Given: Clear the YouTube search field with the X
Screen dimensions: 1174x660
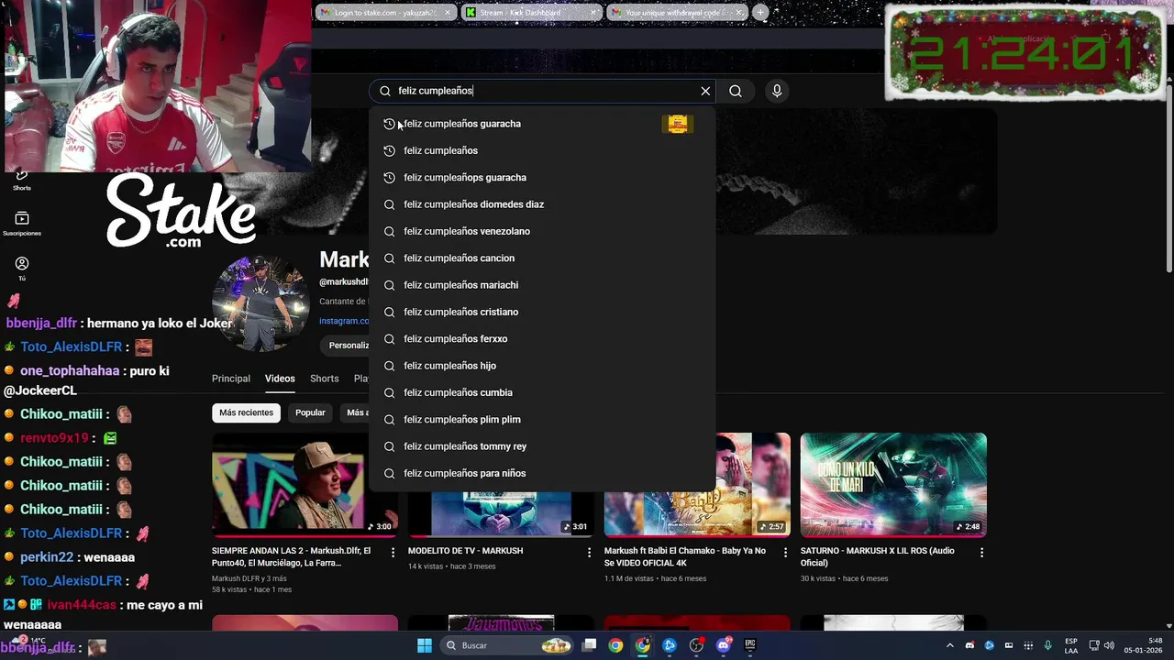Looking at the screenshot, I should click(705, 91).
